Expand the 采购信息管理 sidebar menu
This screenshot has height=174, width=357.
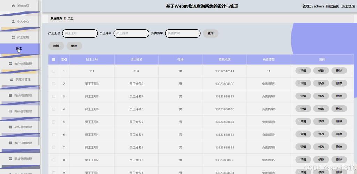click(20, 127)
